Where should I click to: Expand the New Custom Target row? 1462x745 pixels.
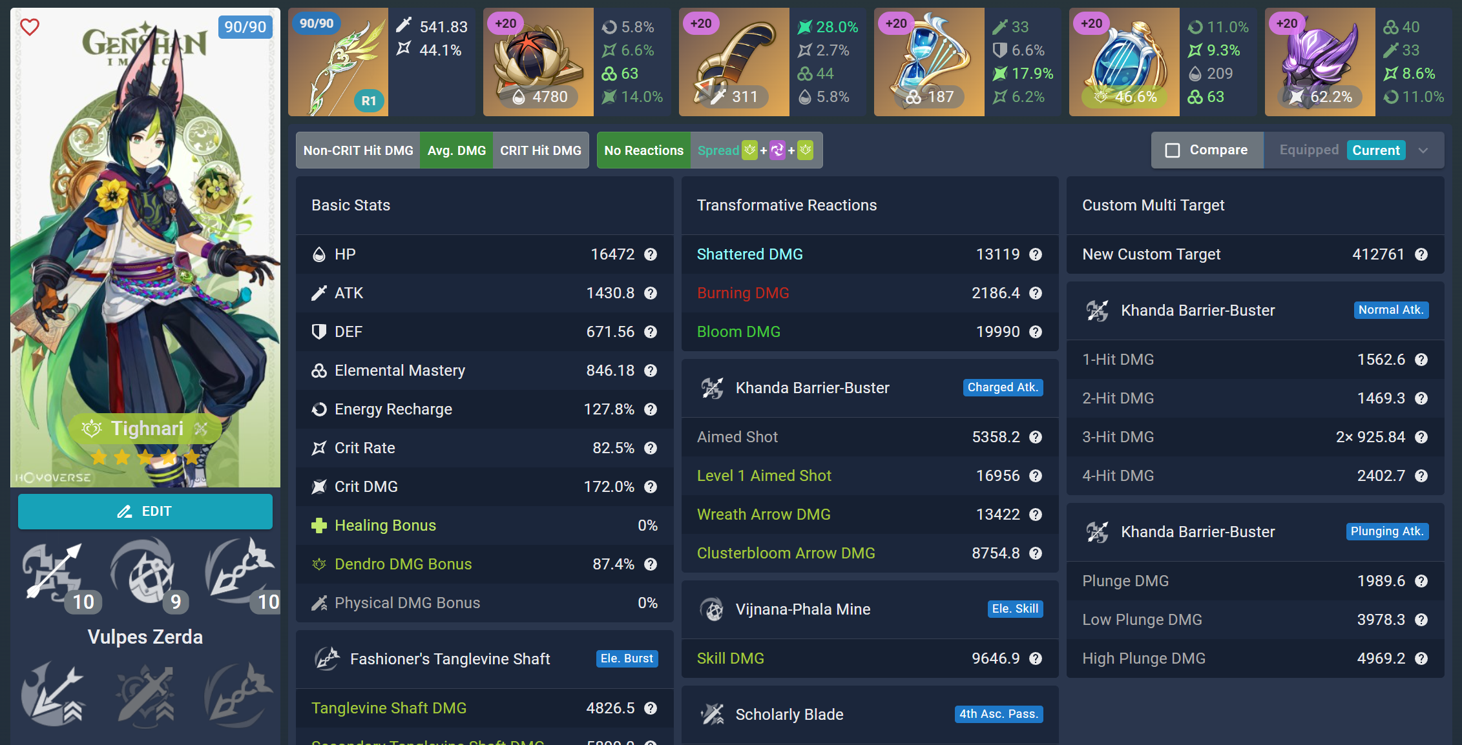[1255, 254]
